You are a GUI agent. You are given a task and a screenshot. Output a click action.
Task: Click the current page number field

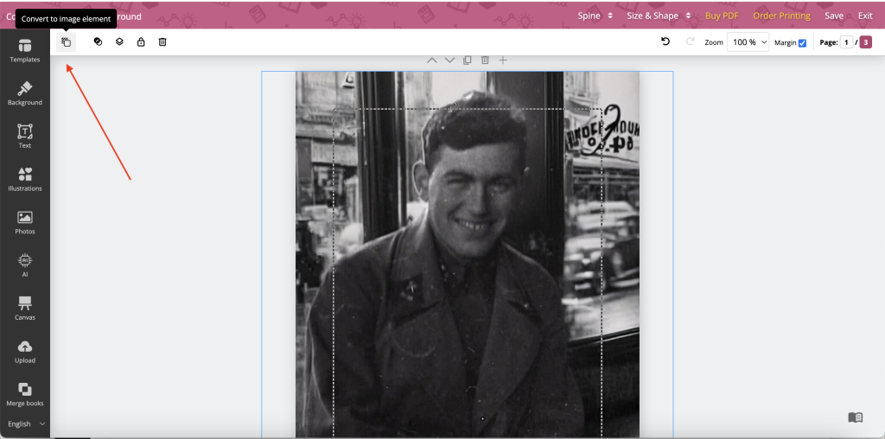tap(846, 42)
